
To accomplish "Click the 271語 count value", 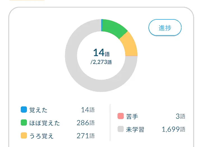I will (x=86, y=136).
